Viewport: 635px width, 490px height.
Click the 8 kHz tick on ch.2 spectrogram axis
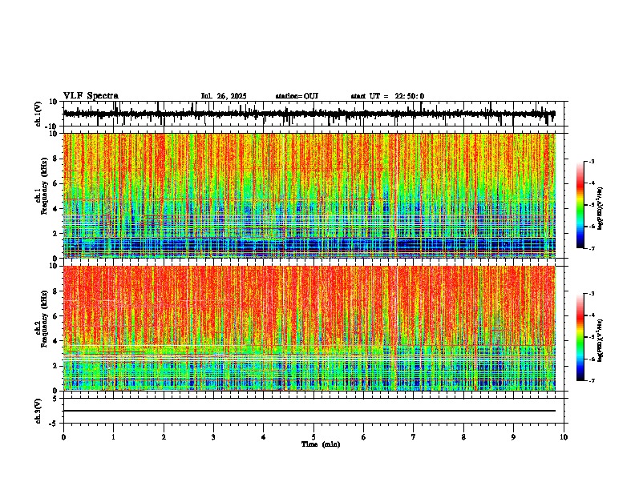(57, 291)
